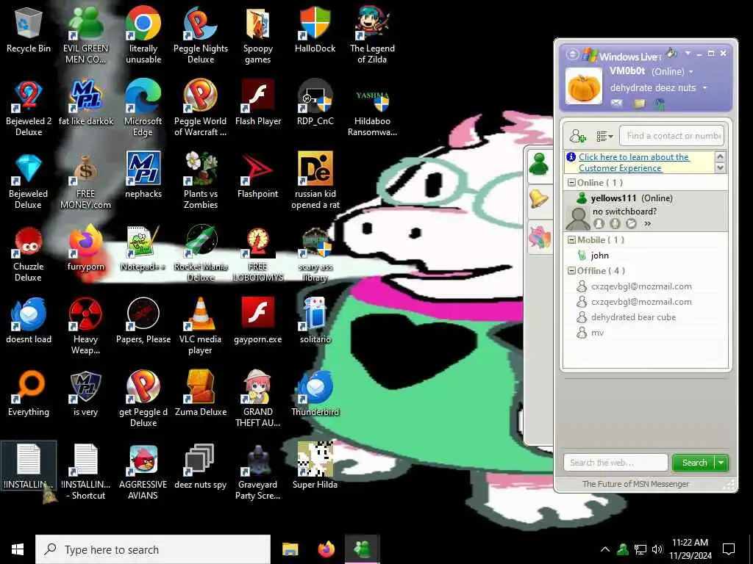Collapse the Online contacts group

(x=571, y=183)
